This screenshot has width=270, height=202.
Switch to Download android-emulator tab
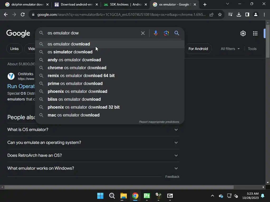76,5
